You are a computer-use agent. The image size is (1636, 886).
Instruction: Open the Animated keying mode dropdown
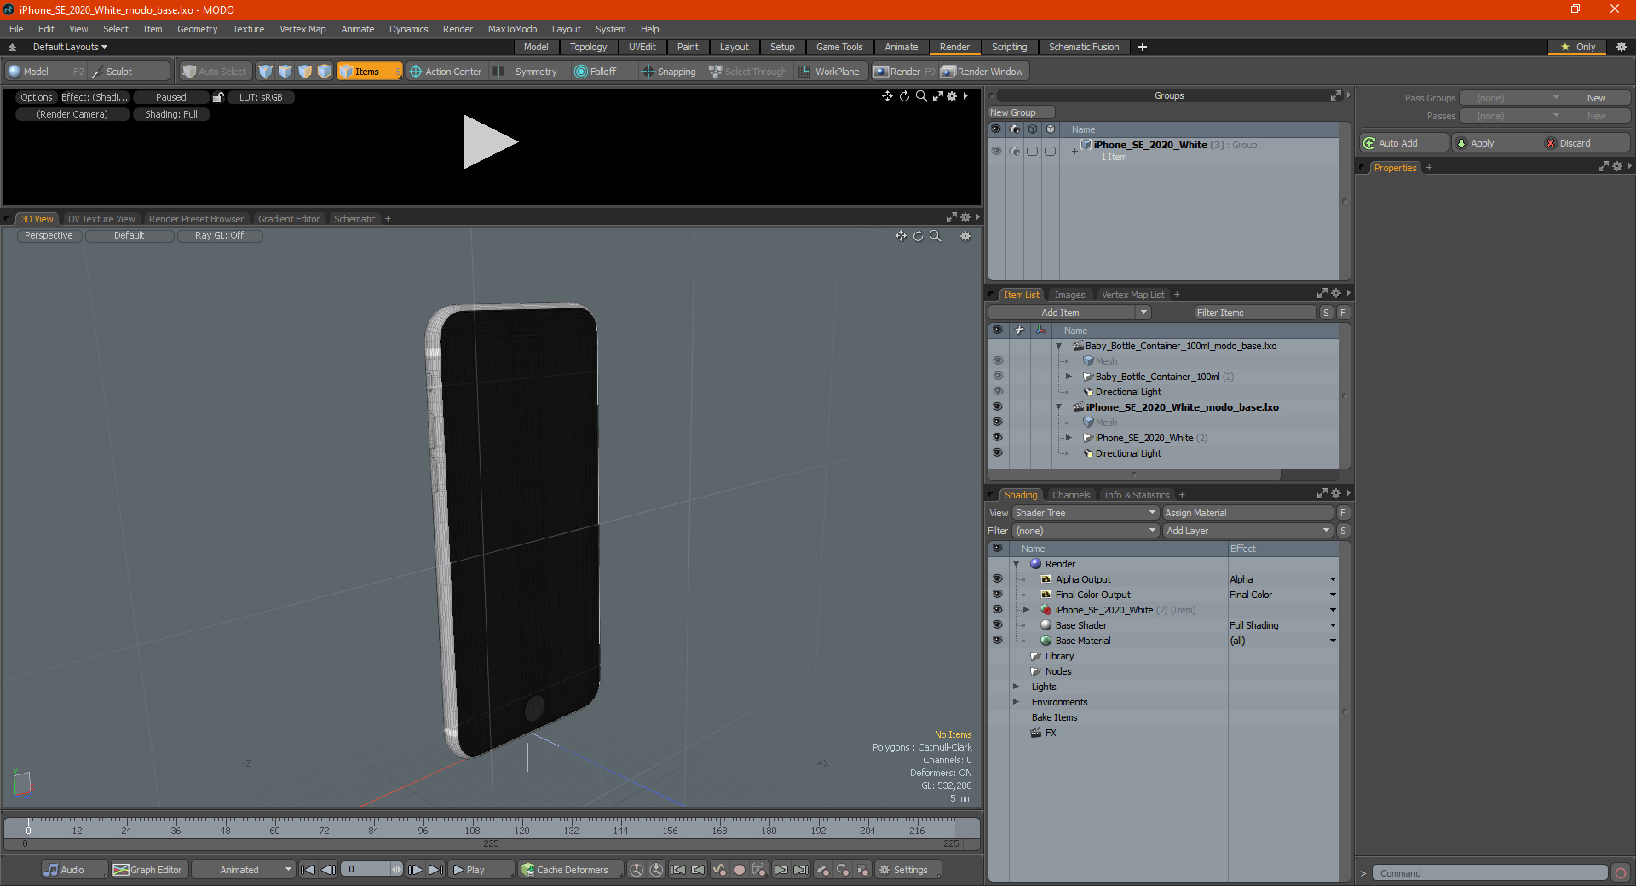(x=244, y=870)
